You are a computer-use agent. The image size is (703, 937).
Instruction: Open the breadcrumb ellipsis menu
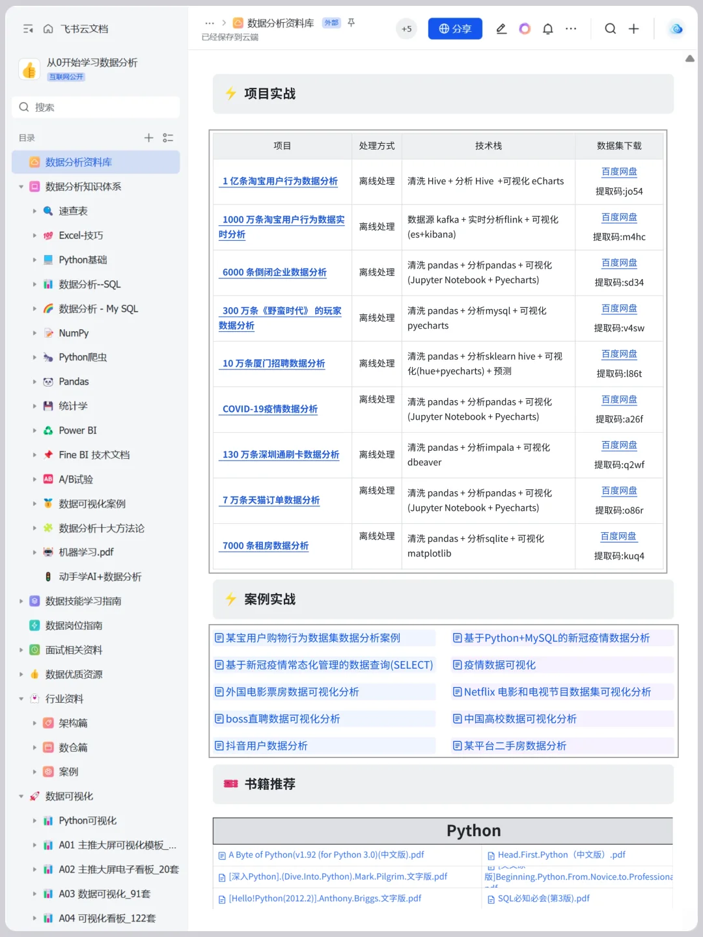(209, 23)
